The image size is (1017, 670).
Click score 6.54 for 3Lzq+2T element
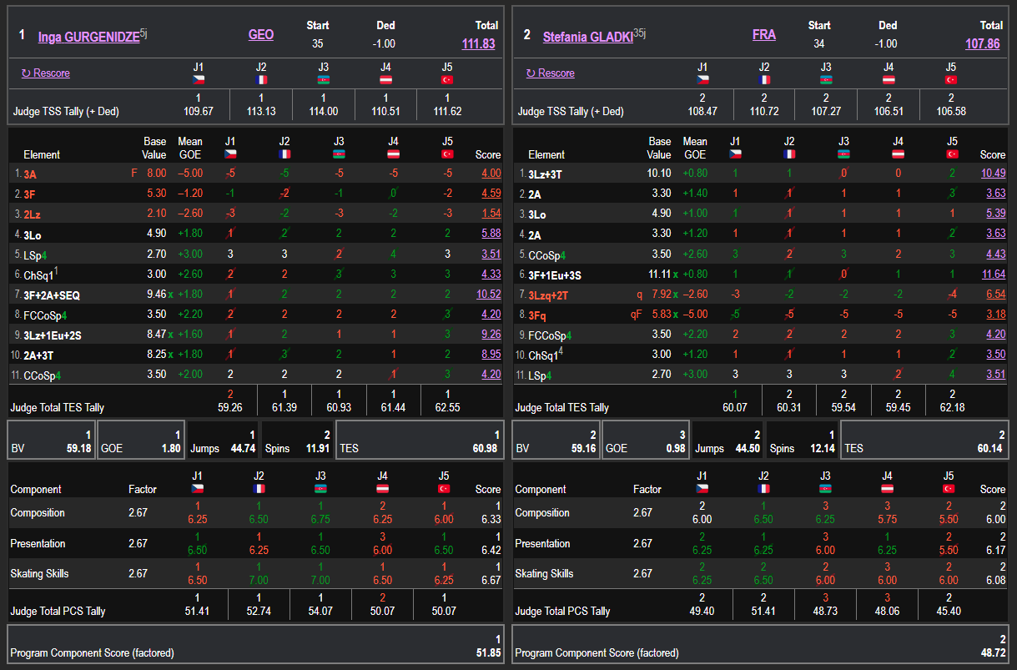pos(995,295)
